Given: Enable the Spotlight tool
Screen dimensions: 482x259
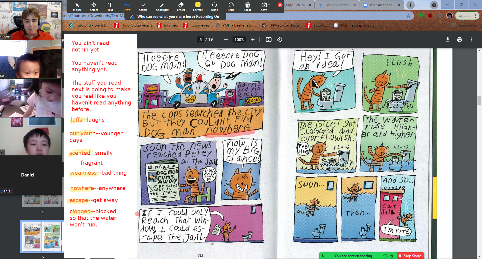Looking at the screenshot, I should tap(162, 7).
